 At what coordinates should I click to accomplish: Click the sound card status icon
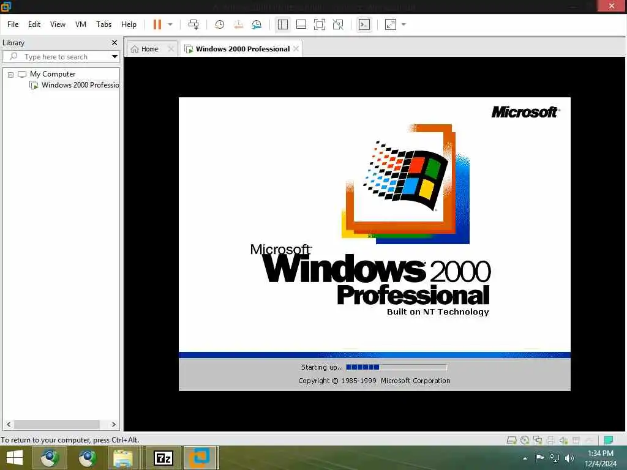(563, 440)
